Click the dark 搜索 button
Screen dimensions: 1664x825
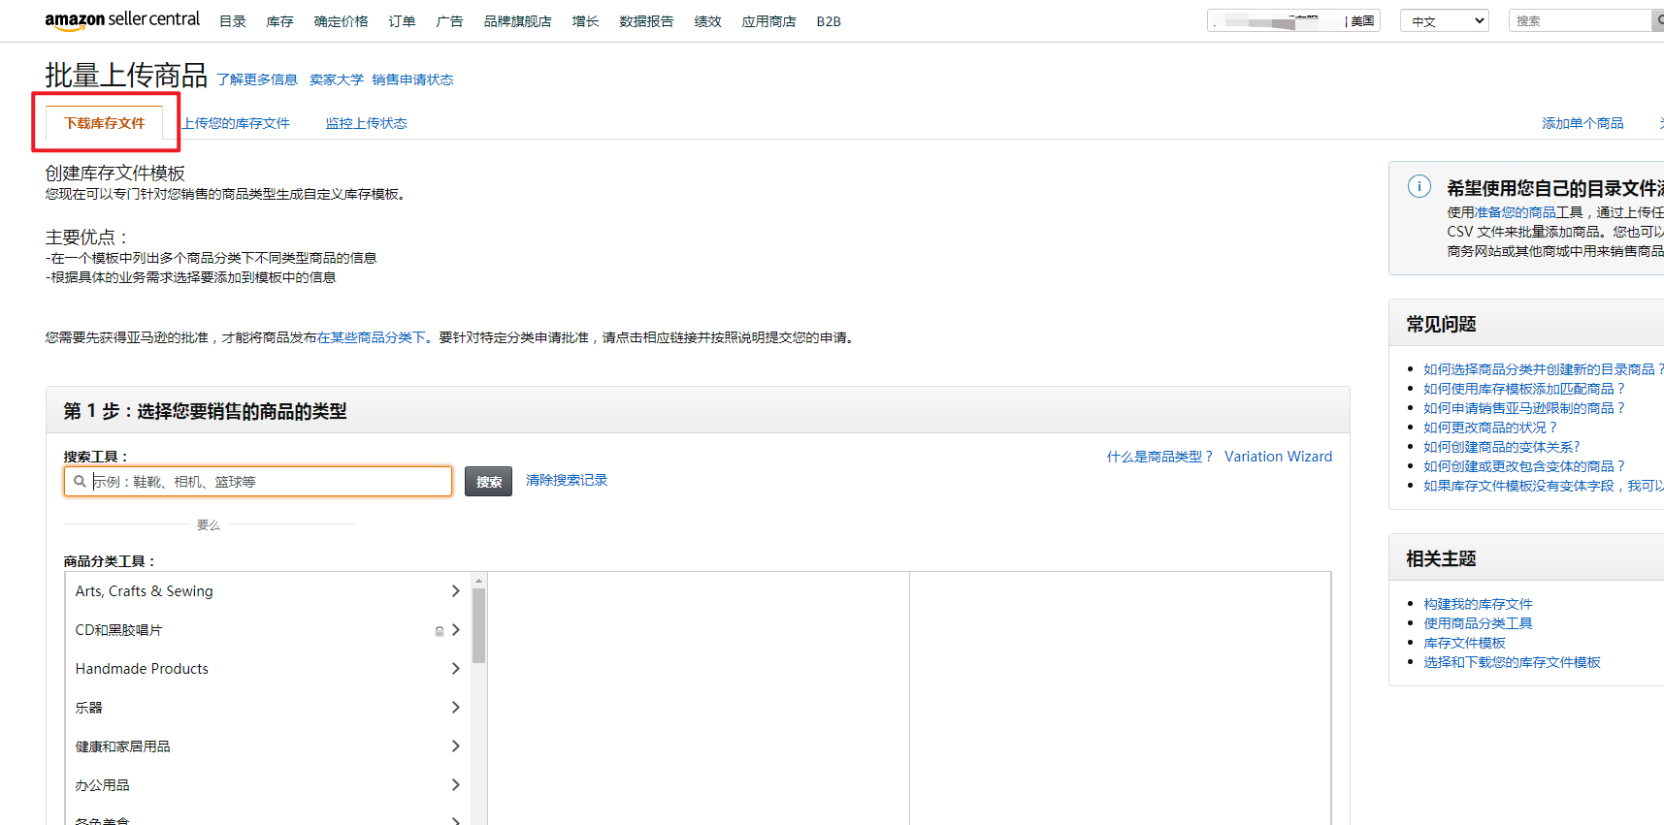(488, 482)
